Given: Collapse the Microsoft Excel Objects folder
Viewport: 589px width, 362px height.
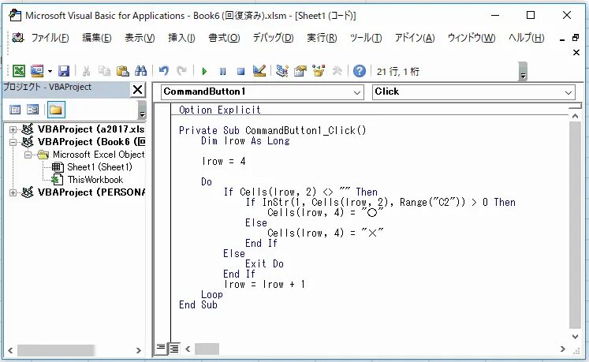Looking at the screenshot, I should click(x=28, y=155).
